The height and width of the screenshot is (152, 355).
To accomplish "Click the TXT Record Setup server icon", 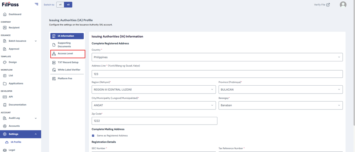I will 54,62.
